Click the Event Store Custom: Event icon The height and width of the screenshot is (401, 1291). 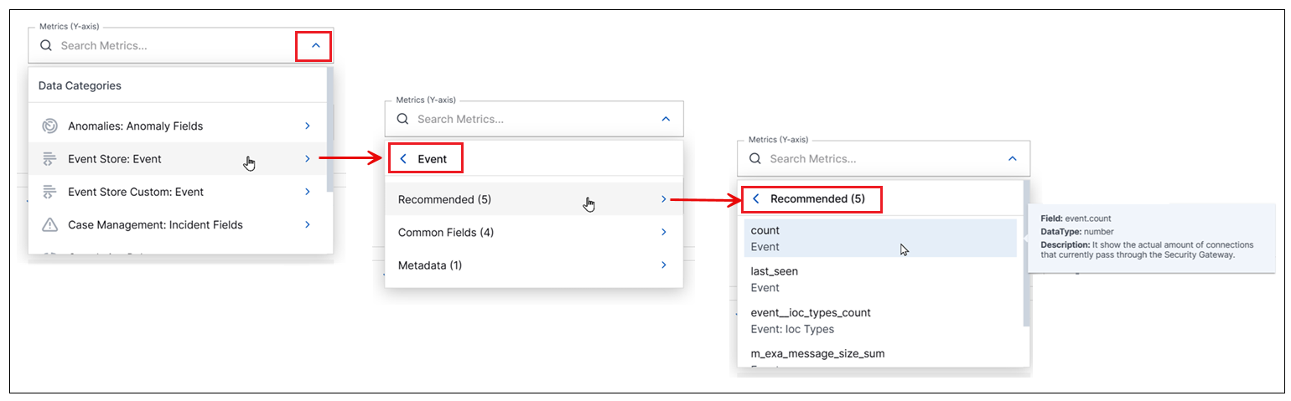[49, 192]
